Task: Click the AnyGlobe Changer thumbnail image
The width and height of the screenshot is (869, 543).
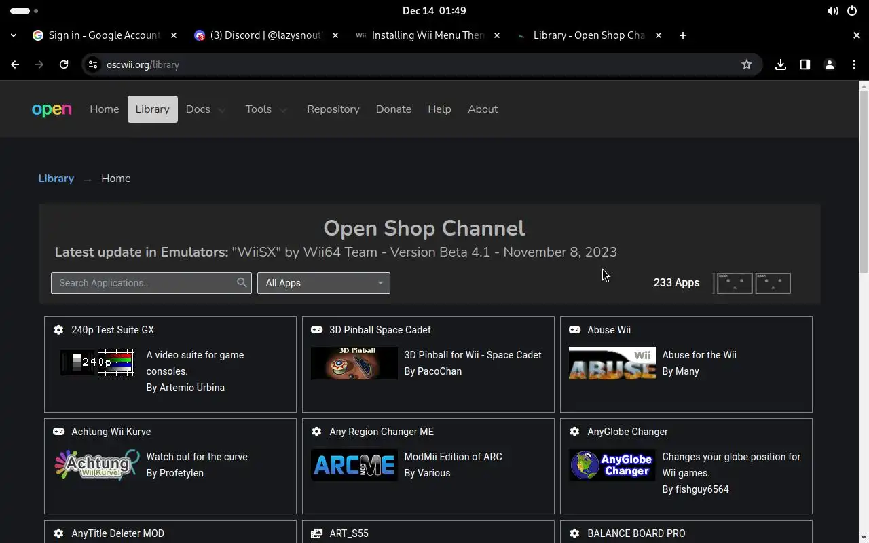Action: pyautogui.click(x=612, y=465)
